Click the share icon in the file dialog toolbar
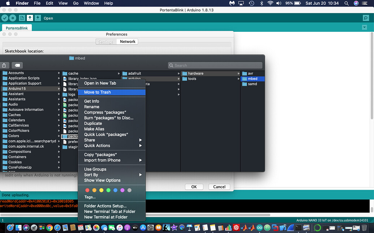 [4, 65]
